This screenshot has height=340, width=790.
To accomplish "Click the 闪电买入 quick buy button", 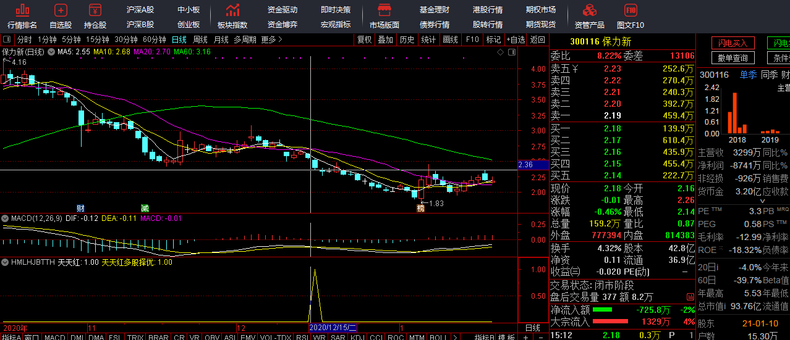I will tap(733, 43).
